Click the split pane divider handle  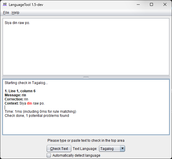(86, 77)
